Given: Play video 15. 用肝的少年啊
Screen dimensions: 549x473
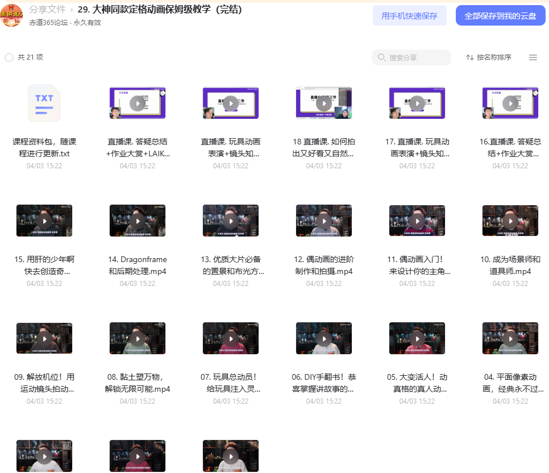Looking at the screenshot, I should (x=44, y=221).
